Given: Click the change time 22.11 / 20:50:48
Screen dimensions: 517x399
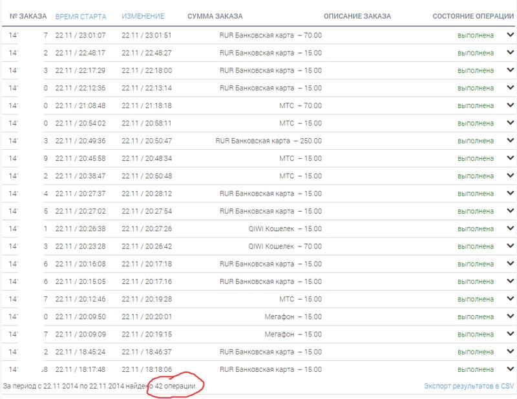Looking at the screenshot, I should point(147,176).
